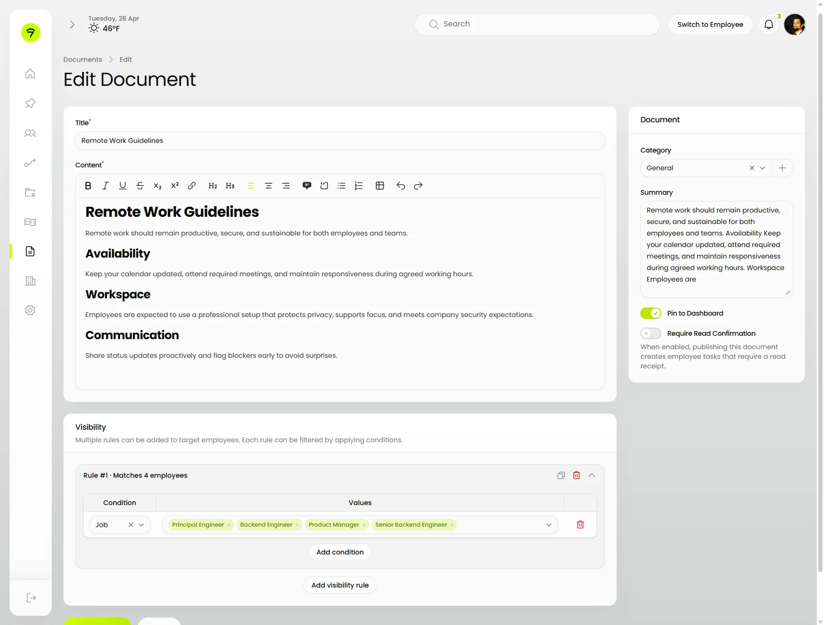The width and height of the screenshot is (824, 625).
Task: Remove the Principal Engineer value tag
Action: tap(228, 524)
